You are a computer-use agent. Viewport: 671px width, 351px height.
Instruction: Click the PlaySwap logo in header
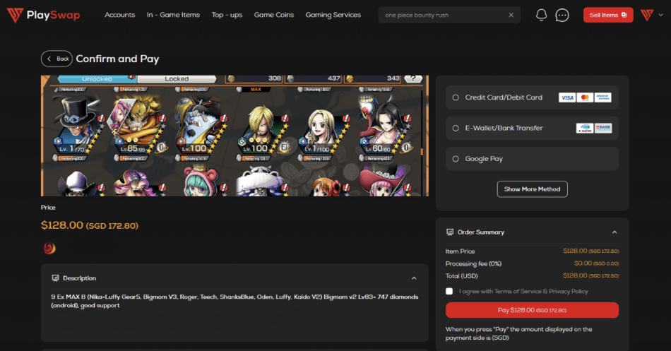(x=44, y=15)
